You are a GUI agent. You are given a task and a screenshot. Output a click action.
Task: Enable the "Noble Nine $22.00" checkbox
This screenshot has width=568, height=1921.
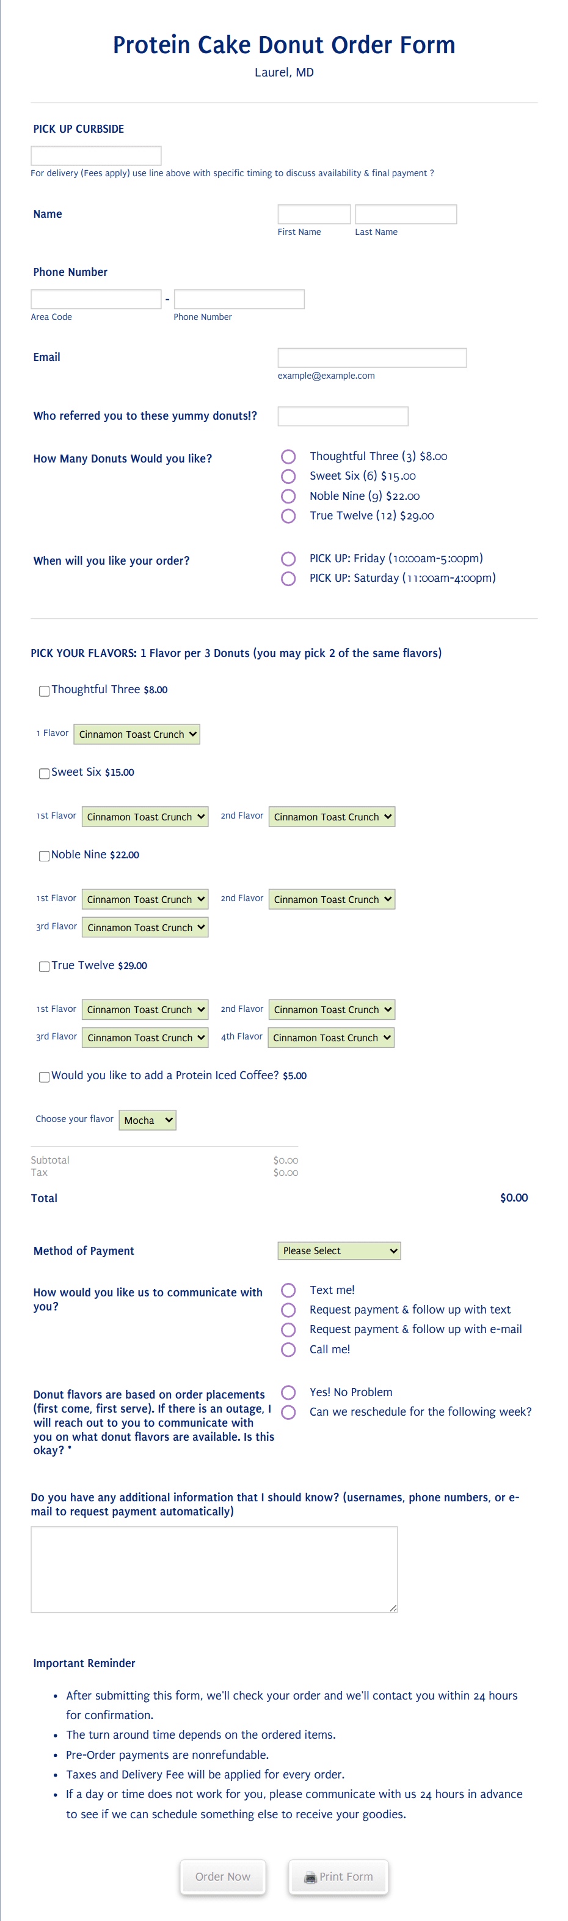[x=44, y=856]
